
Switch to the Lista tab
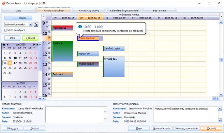(18, 10)
